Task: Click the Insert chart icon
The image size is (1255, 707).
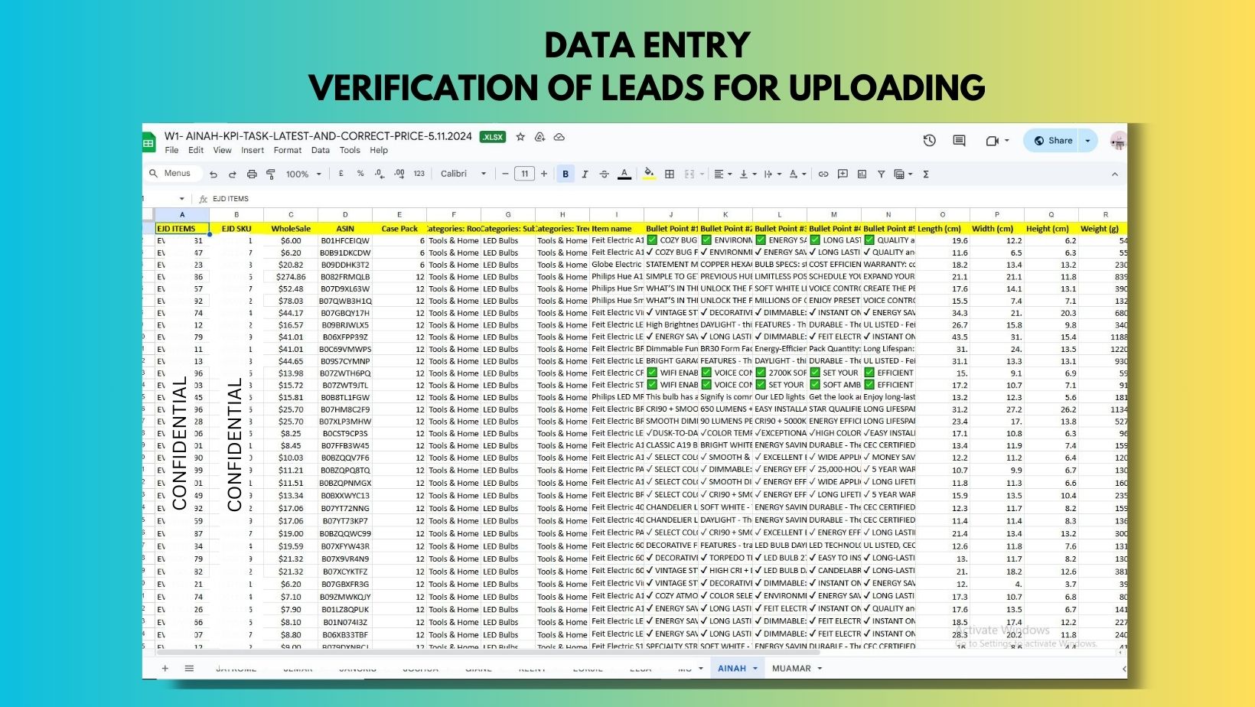Action: [x=862, y=174]
